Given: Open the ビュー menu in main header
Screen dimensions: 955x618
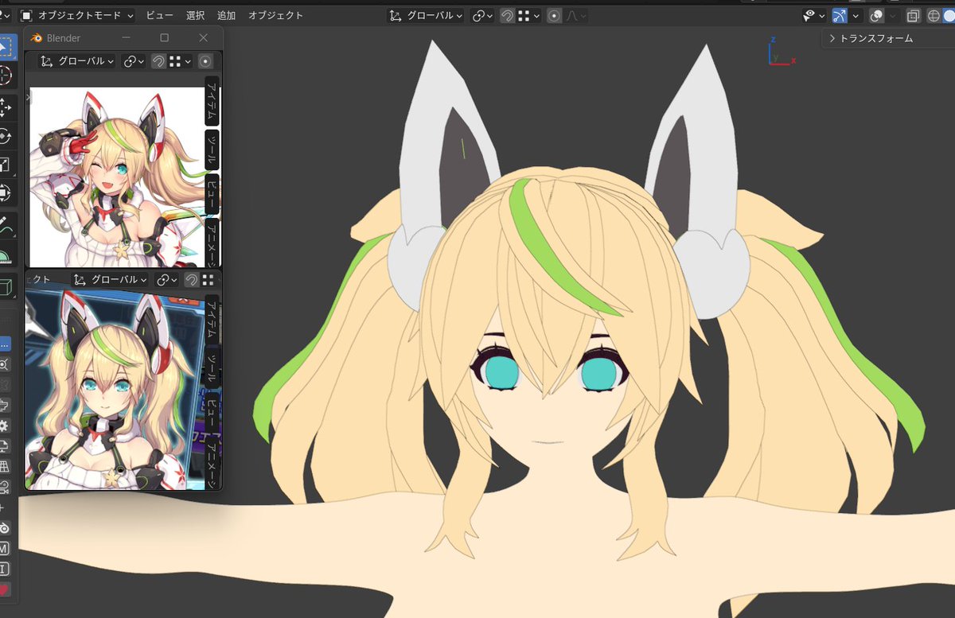Looking at the screenshot, I should click(159, 15).
